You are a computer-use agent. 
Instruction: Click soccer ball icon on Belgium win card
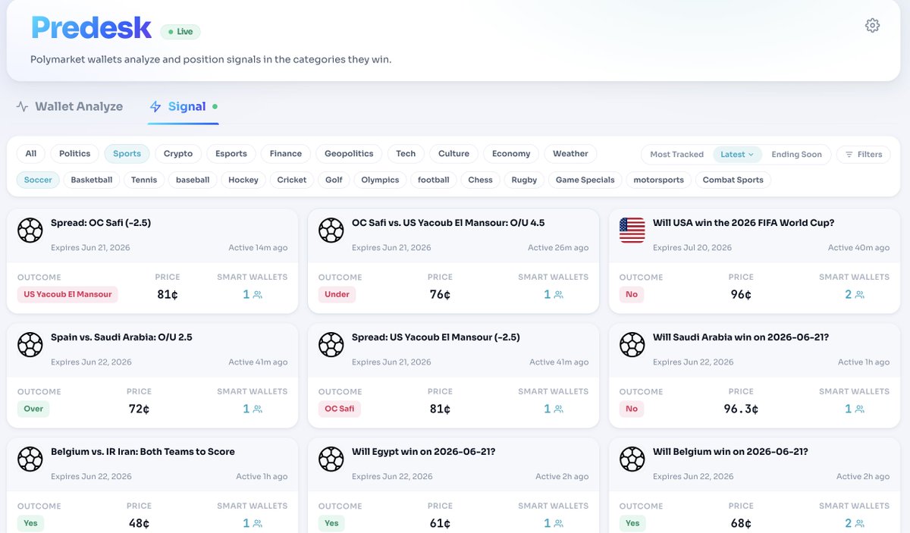pyautogui.click(x=632, y=459)
